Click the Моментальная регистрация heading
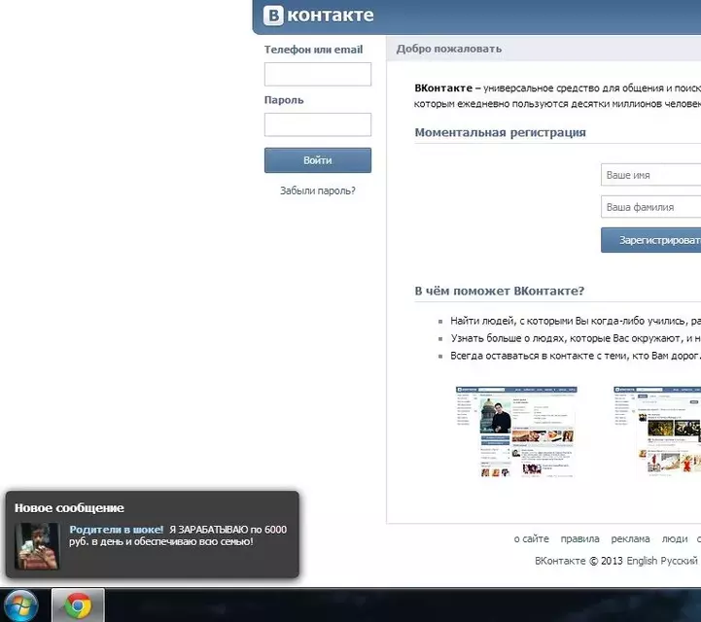The image size is (701, 622). [501, 133]
